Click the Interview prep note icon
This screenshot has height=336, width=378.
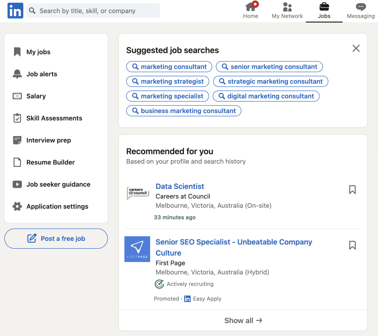(17, 140)
